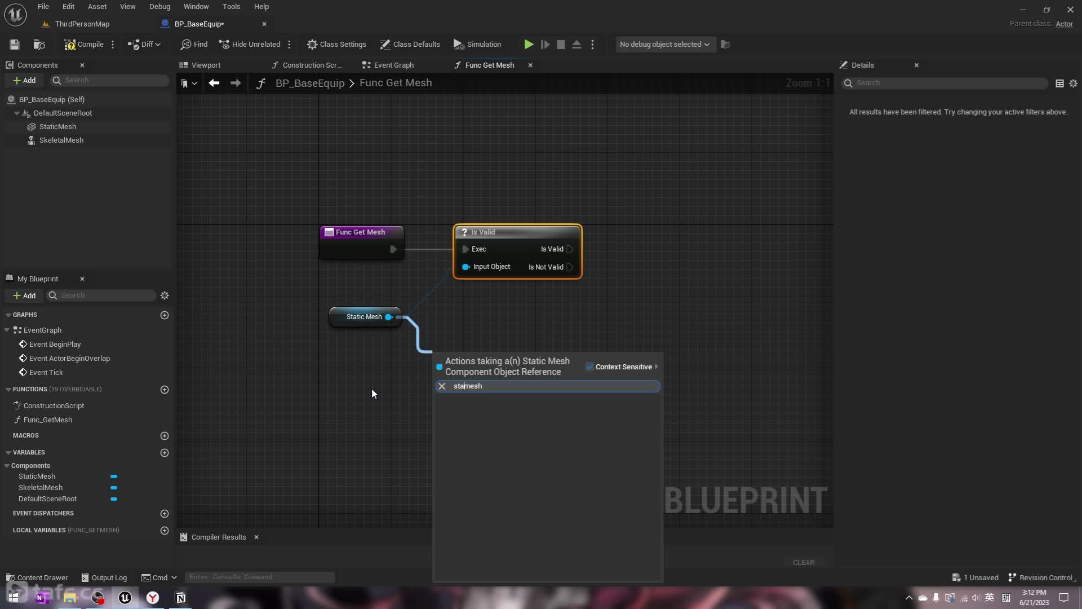Image resolution: width=1082 pixels, height=609 pixels.
Task: Toggle the Context Sensitive checkbox
Action: click(x=589, y=367)
